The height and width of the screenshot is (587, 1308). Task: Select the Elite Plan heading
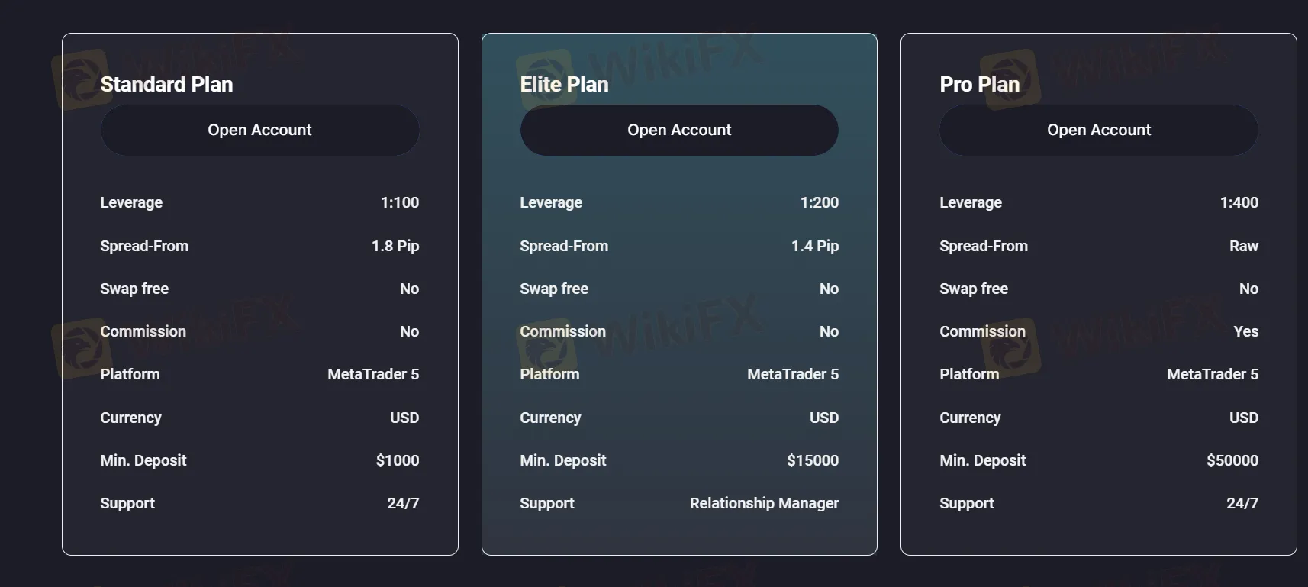[564, 85]
